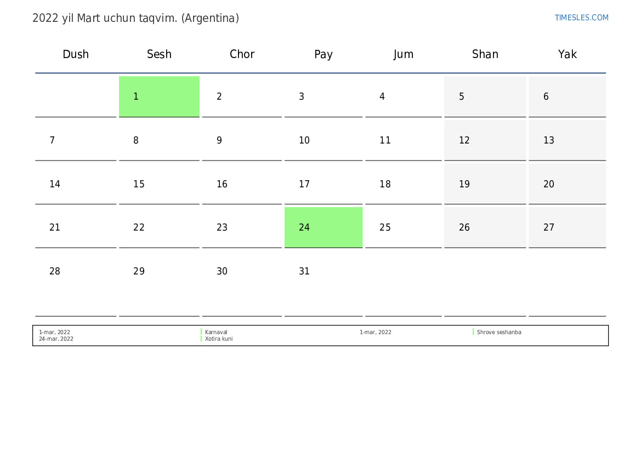Click Saturday day 19
This screenshot has height=453, width=641.
coord(485,184)
